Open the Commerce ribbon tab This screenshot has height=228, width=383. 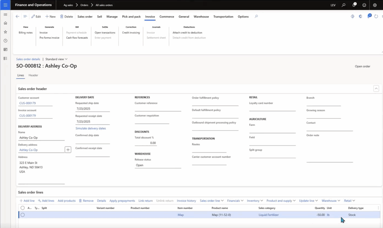pyautogui.click(x=167, y=16)
